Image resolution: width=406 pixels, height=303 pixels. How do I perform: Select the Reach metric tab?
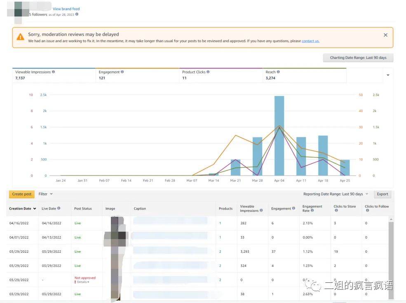[305, 75]
